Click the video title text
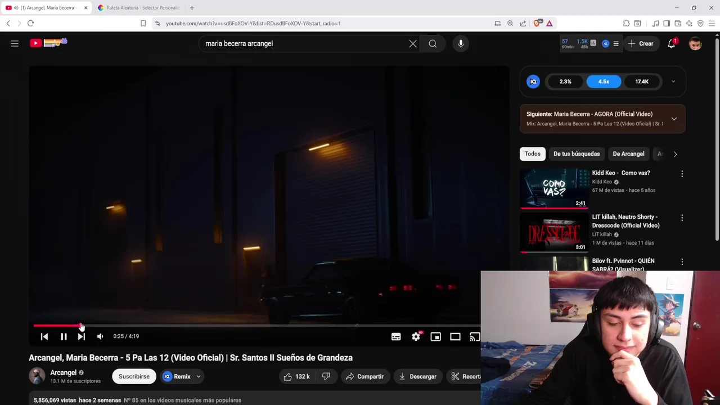This screenshot has height=405, width=720. [191, 358]
